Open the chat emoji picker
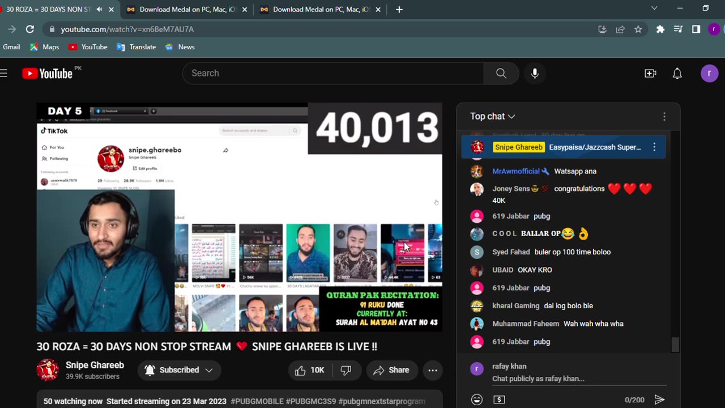Viewport: 725px width, 408px height. click(477, 399)
